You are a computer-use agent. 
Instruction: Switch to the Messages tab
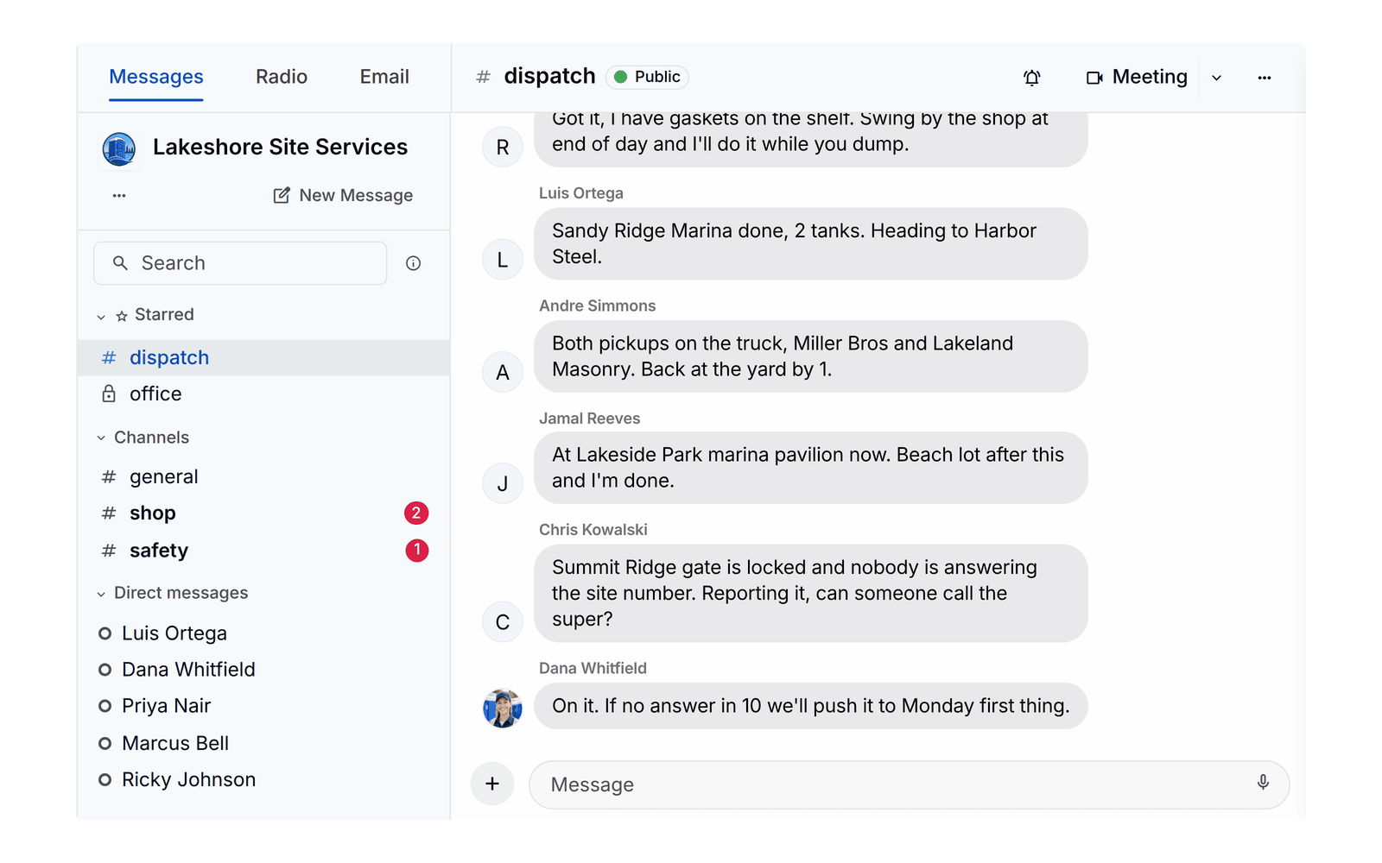[156, 77]
